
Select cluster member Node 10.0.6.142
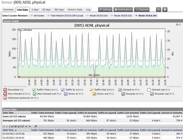coord(96,16)
